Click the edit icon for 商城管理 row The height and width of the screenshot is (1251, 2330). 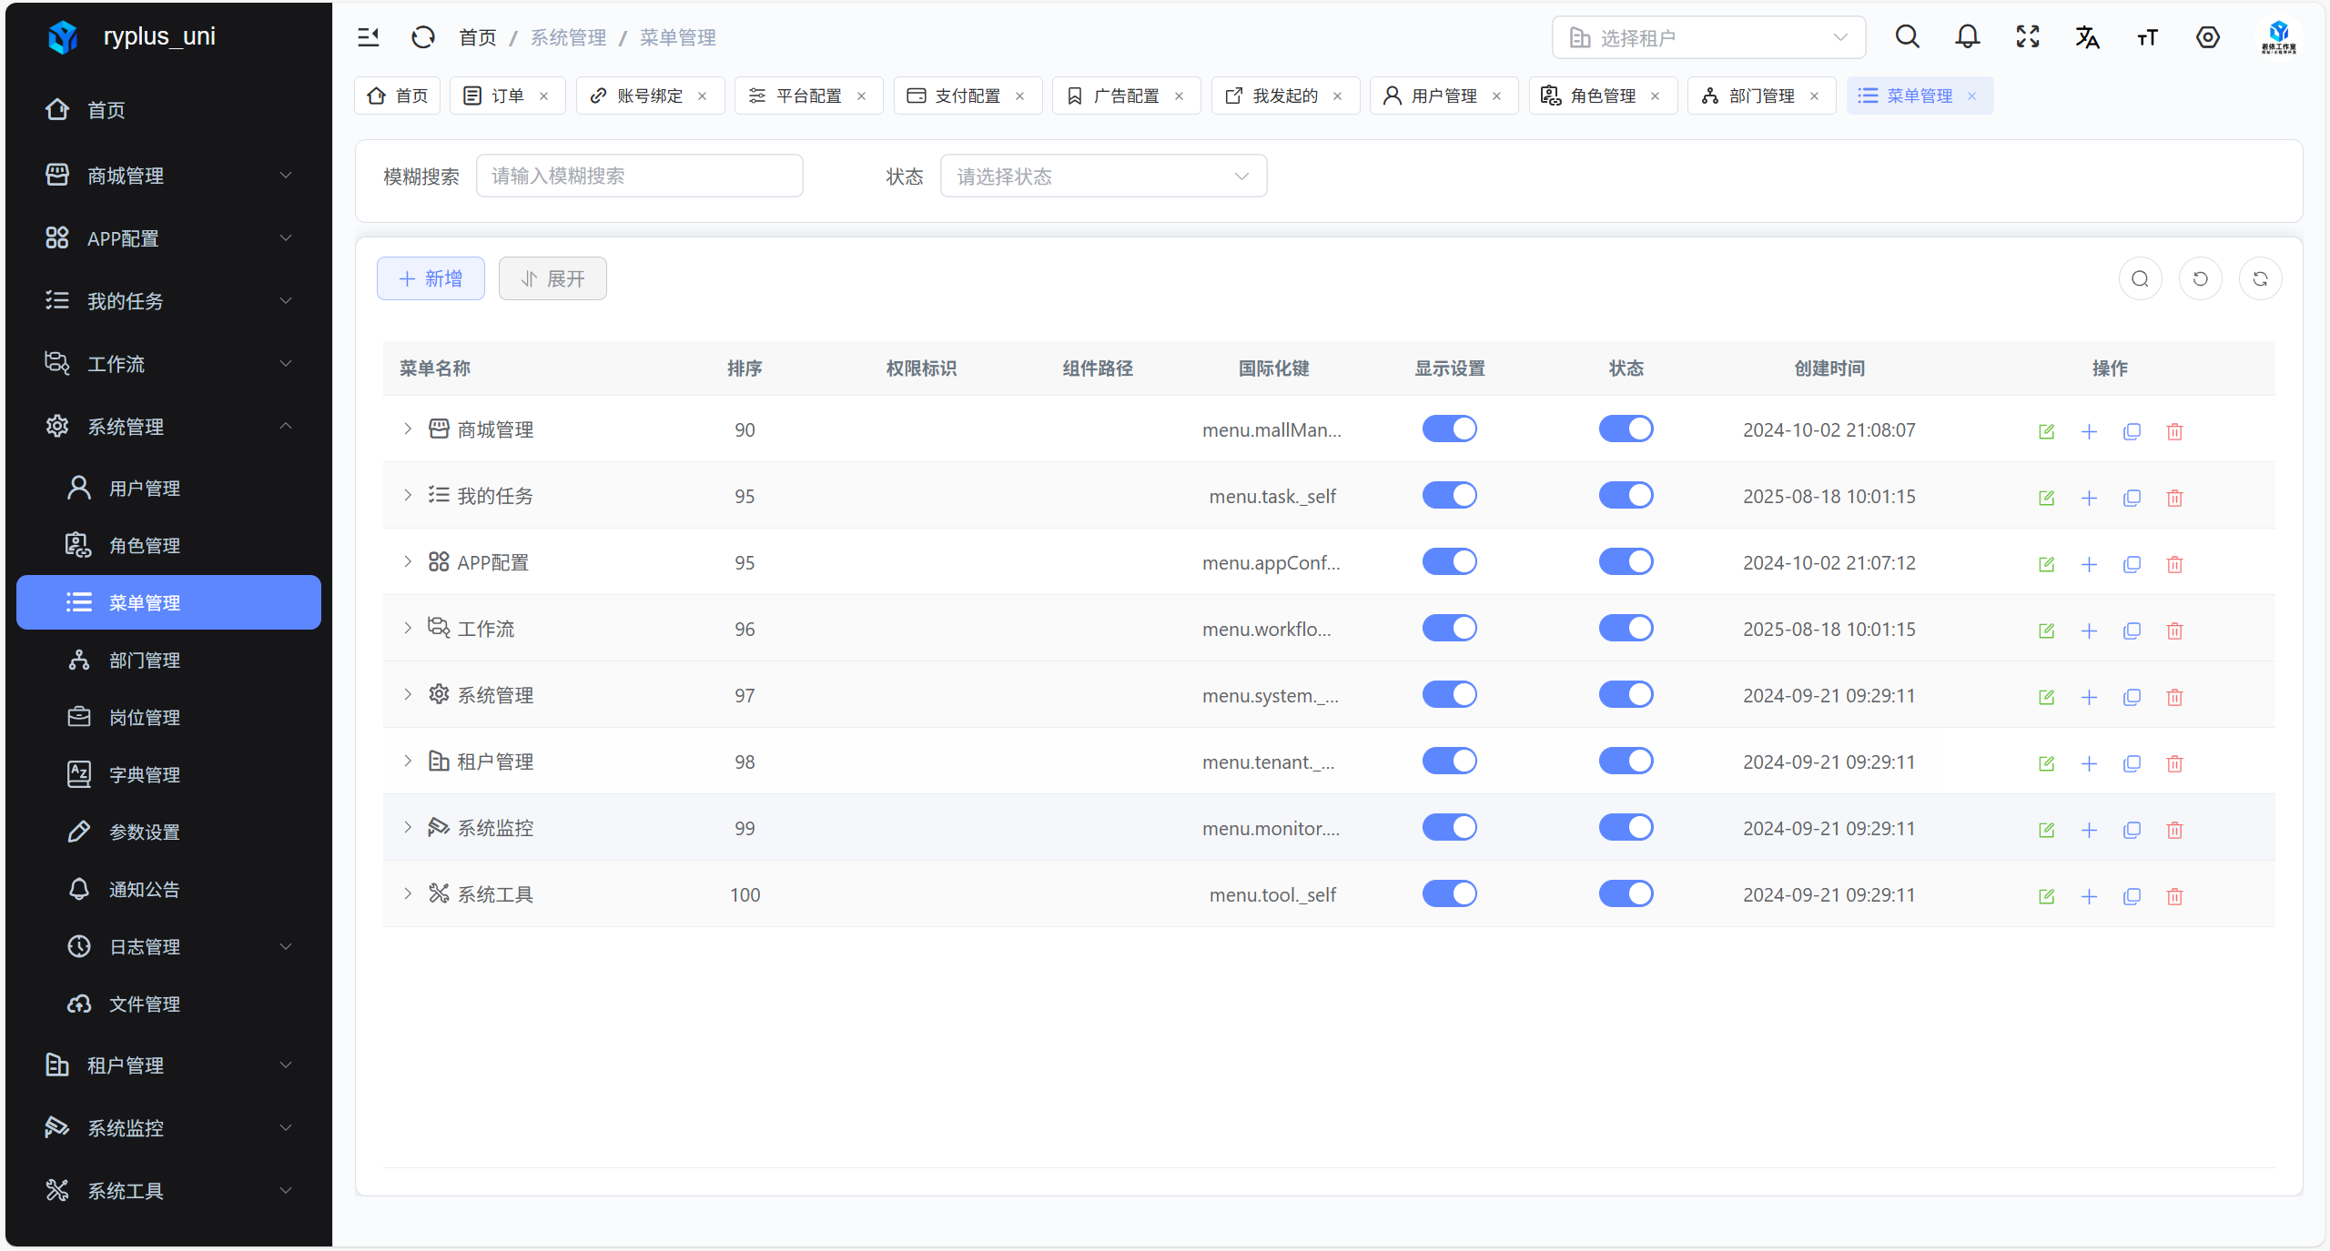click(x=2046, y=431)
